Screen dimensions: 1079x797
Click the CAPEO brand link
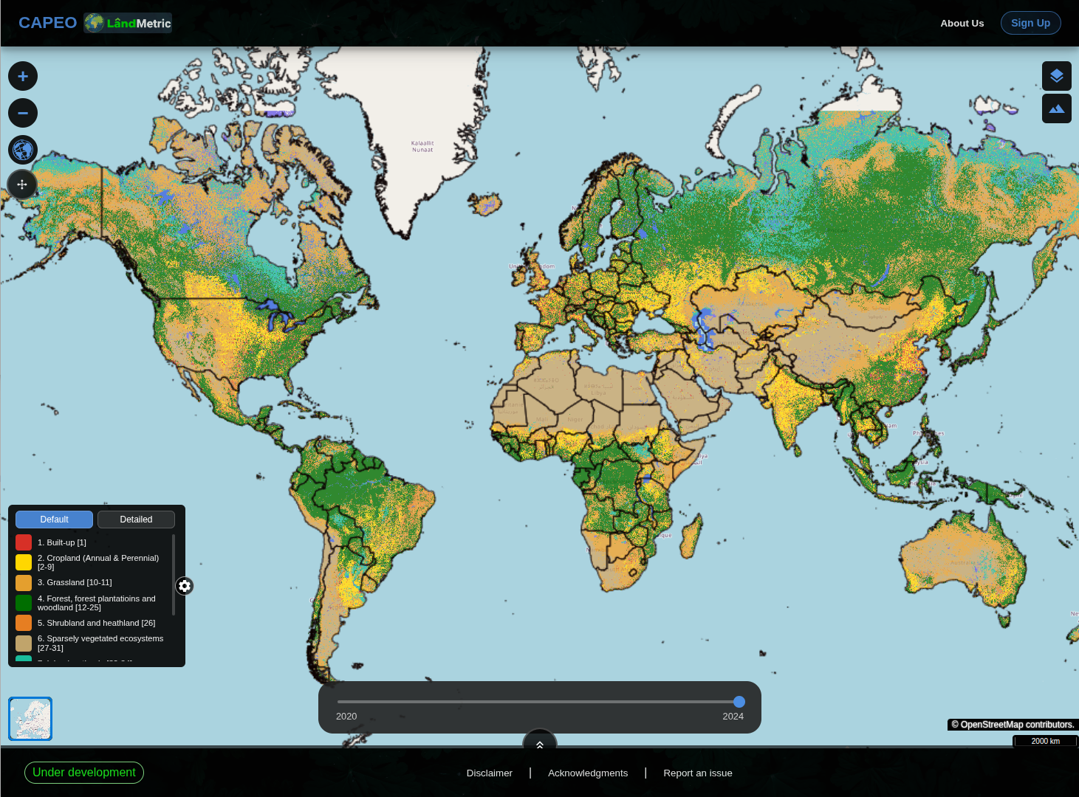pyautogui.click(x=48, y=23)
